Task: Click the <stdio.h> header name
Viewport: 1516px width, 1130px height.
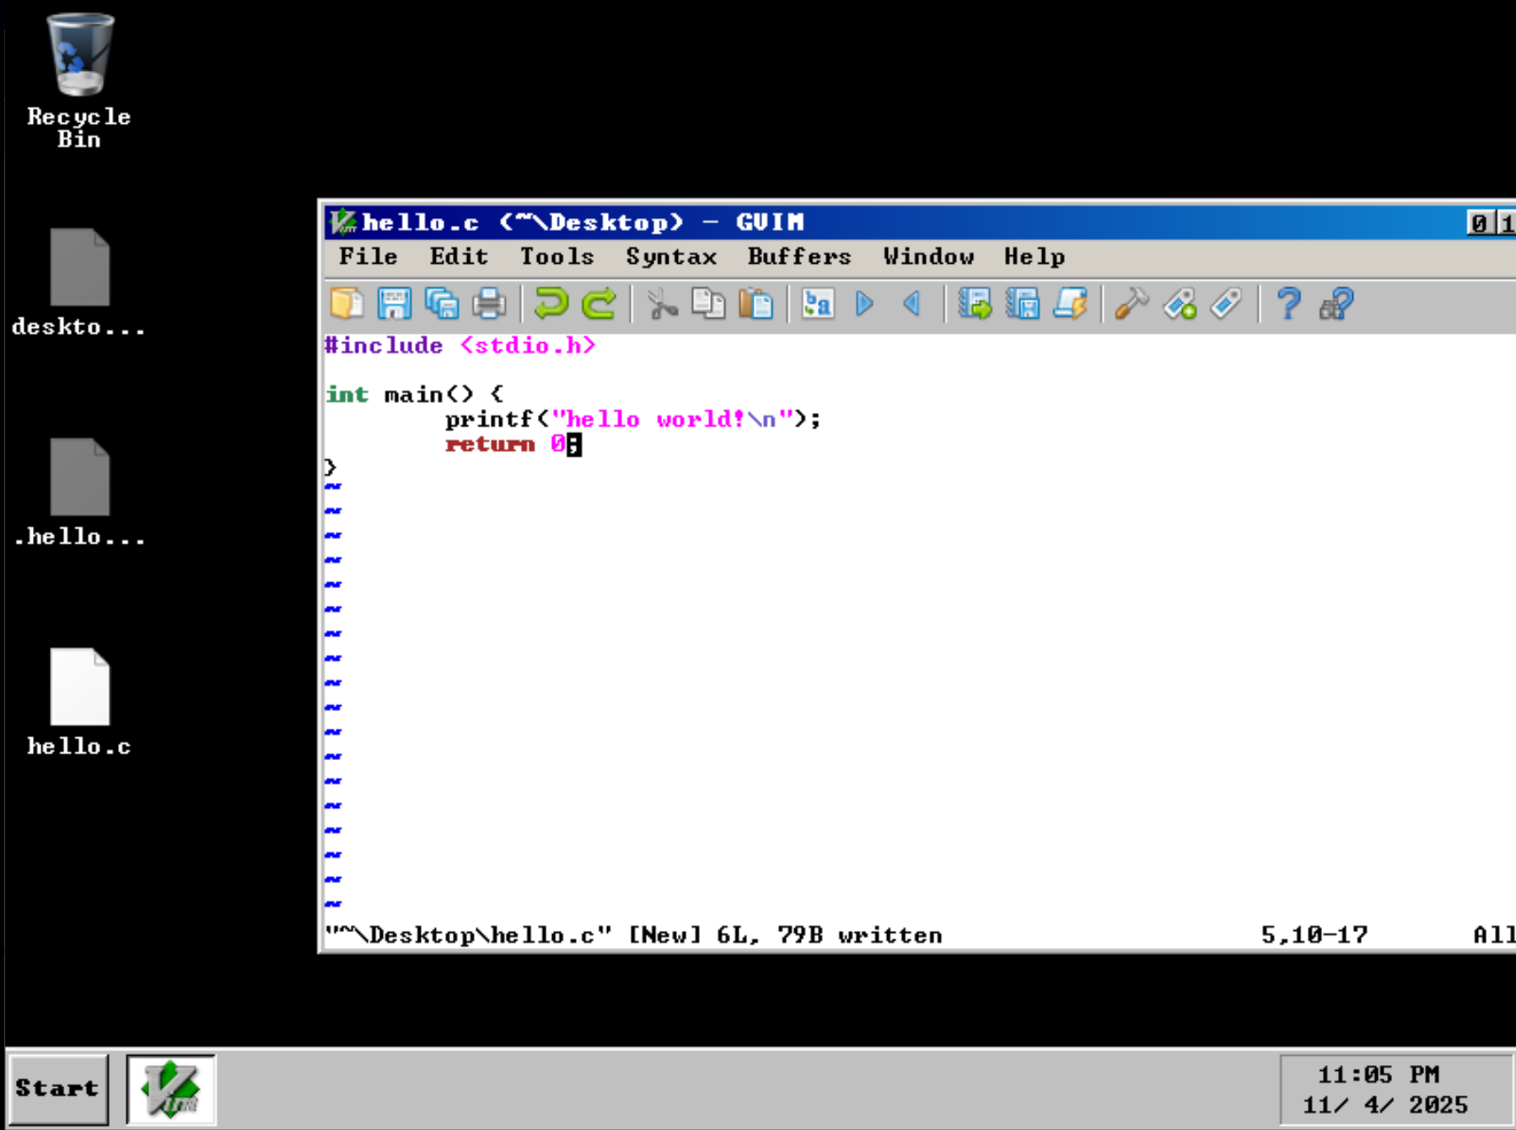Action: pyautogui.click(x=528, y=345)
